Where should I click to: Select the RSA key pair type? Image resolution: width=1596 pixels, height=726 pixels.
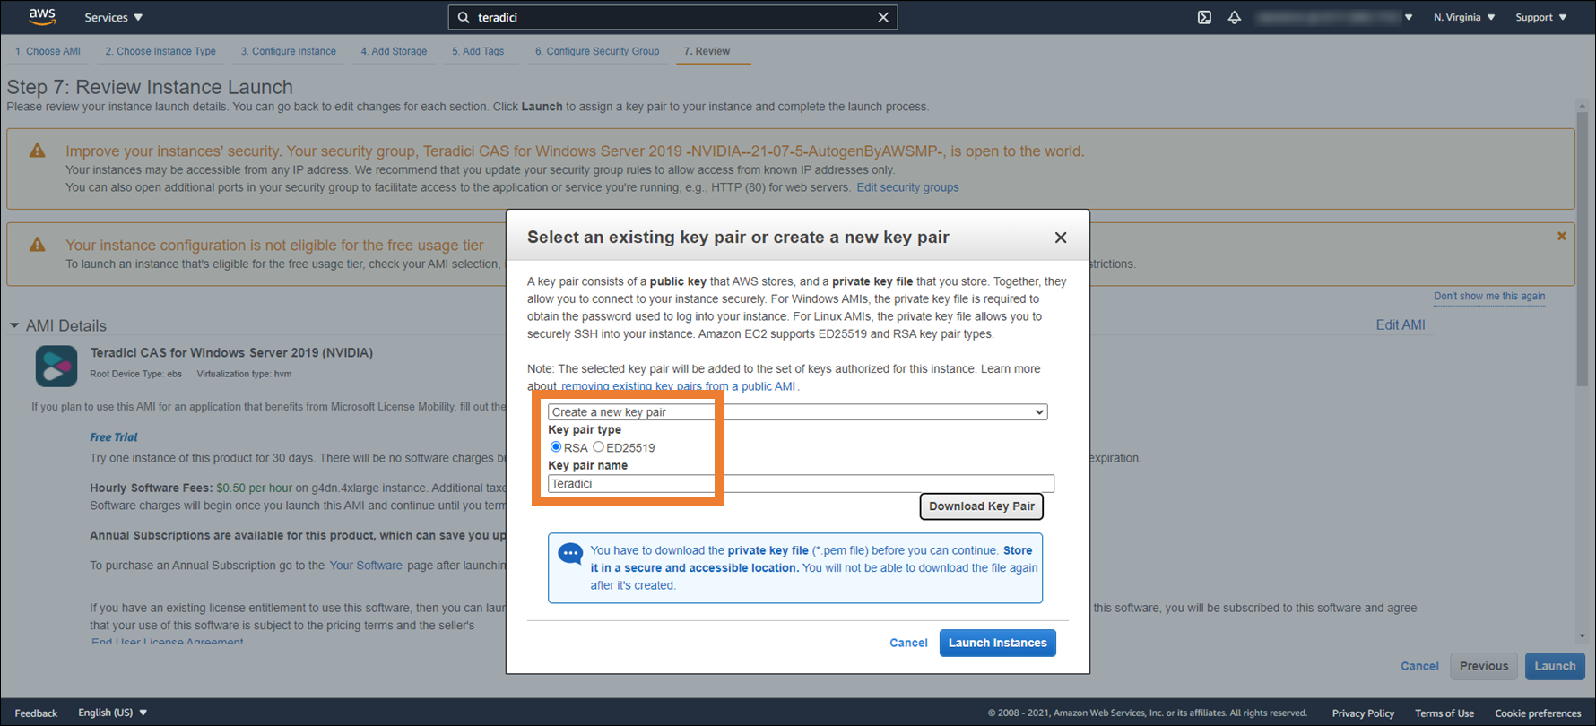tap(556, 446)
